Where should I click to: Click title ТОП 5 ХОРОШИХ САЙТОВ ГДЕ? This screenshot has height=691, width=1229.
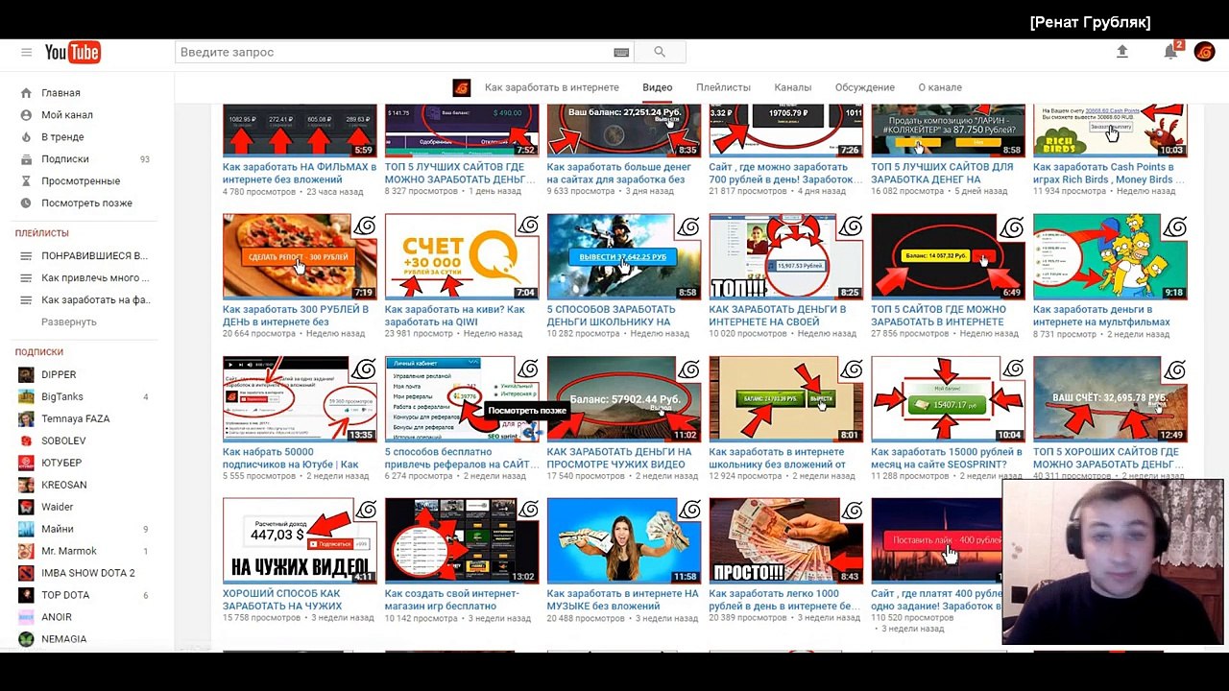pyautogui.click(x=1106, y=458)
